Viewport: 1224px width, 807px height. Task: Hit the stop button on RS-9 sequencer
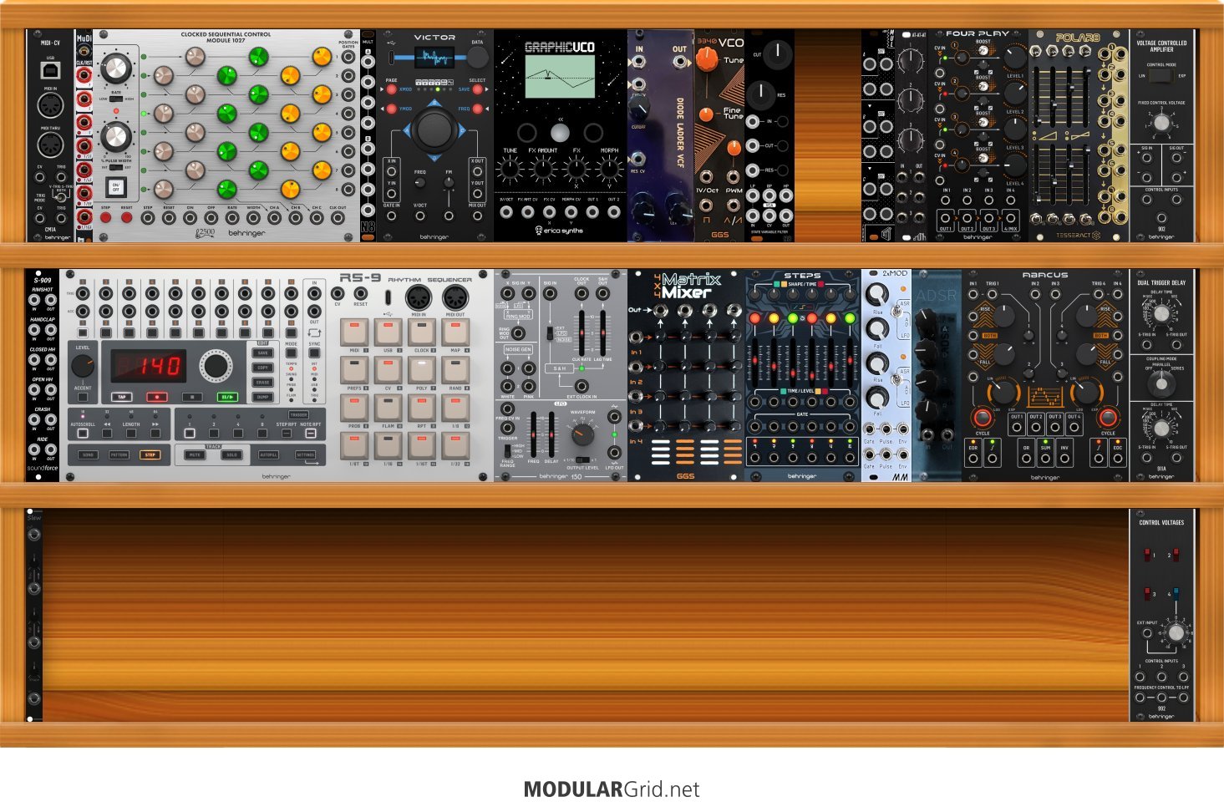click(x=191, y=397)
